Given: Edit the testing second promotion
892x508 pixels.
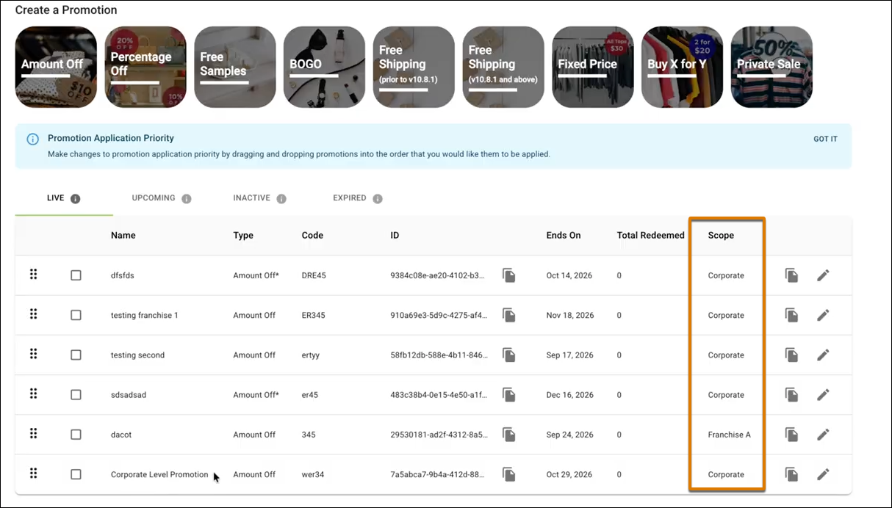Looking at the screenshot, I should (x=823, y=355).
